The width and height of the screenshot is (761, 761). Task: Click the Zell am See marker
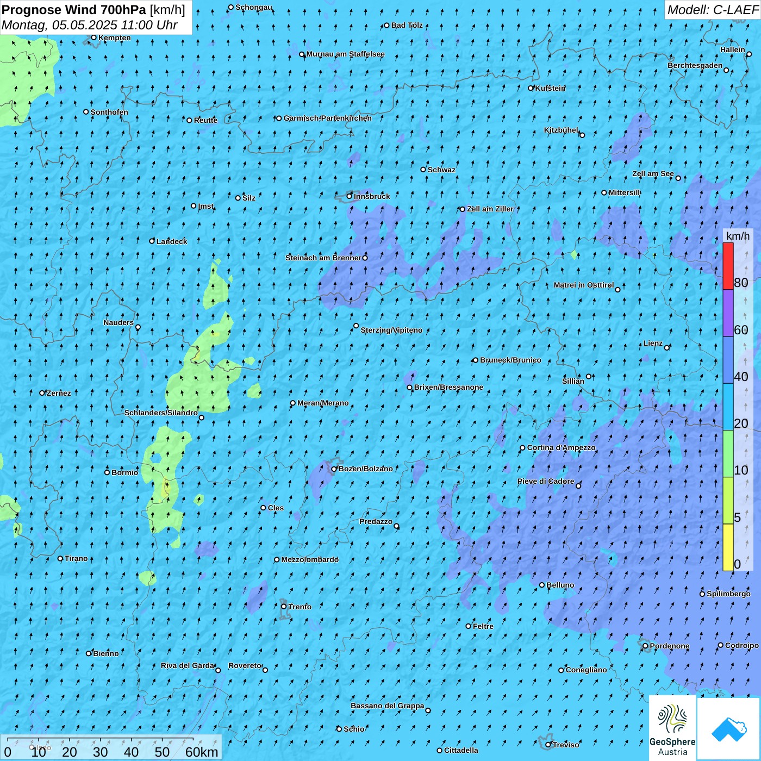pyautogui.click(x=678, y=178)
